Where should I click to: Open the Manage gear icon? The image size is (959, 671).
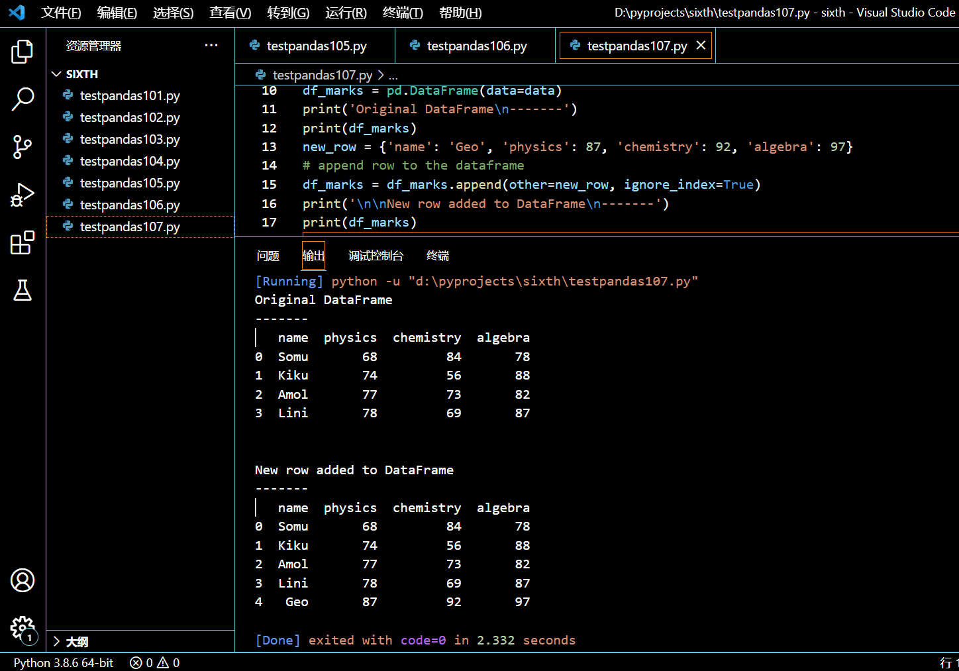pyautogui.click(x=23, y=628)
